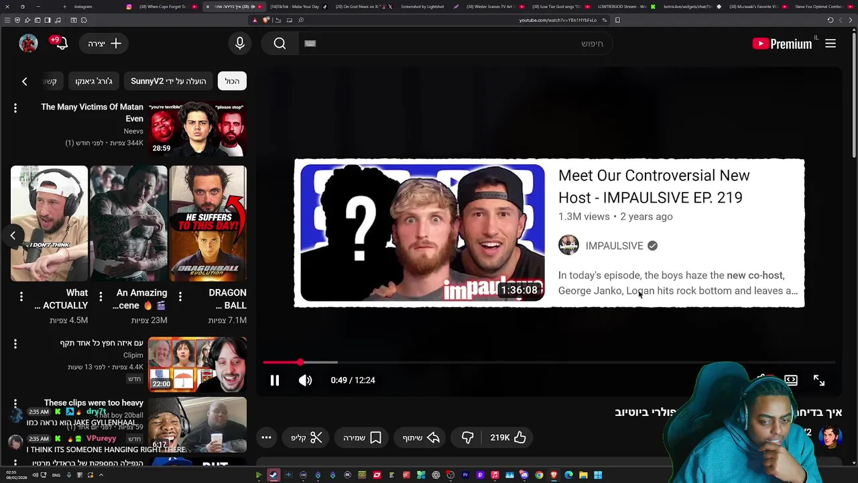Screen dimensions: 858x483
Task: Open options menu for 'DRAGON BALL' short
Action: click(x=180, y=296)
